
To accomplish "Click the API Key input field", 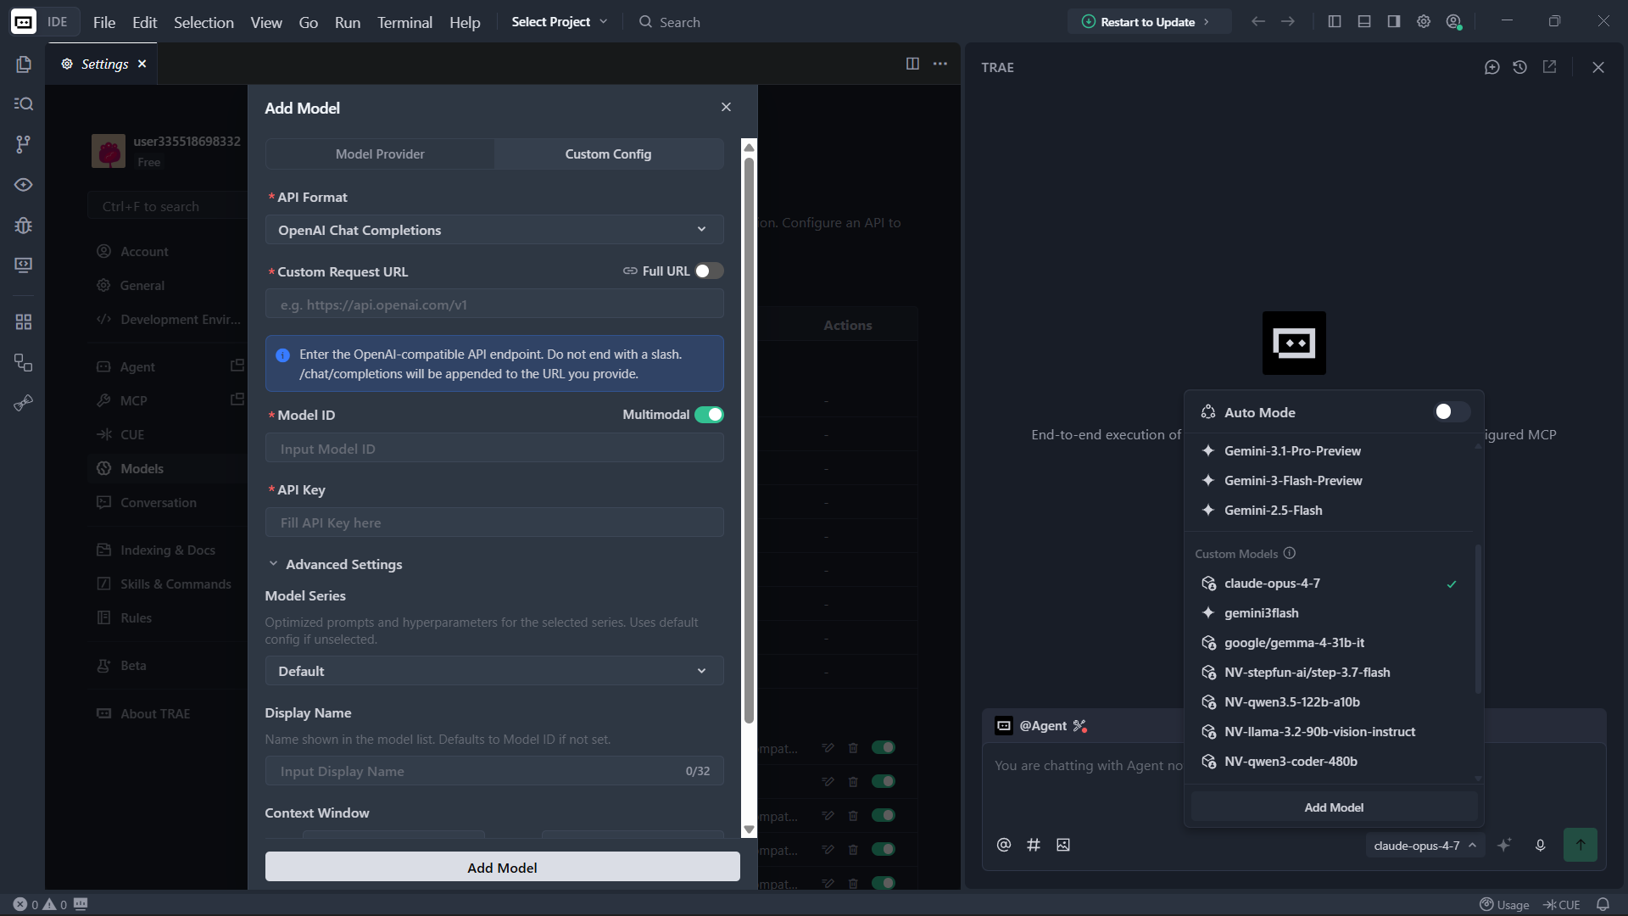I will click(494, 522).
